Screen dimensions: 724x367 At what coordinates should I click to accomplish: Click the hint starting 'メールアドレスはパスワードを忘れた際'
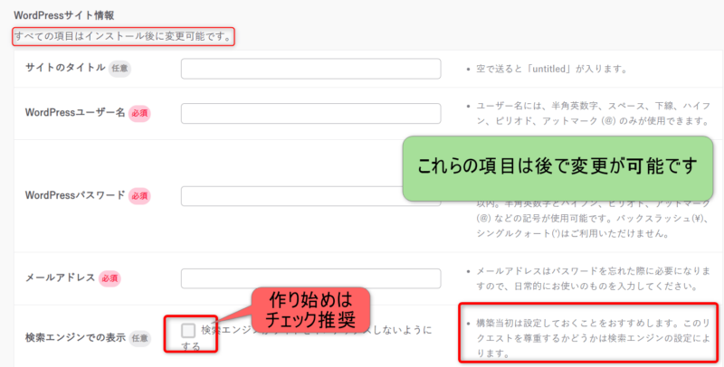[594, 278]
